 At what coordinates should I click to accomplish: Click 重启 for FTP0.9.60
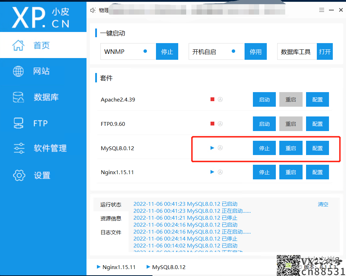(291, 124)
